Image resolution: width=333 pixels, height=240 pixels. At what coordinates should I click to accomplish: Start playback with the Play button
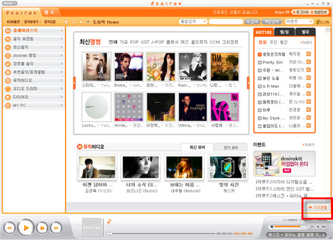click(26, 228)
